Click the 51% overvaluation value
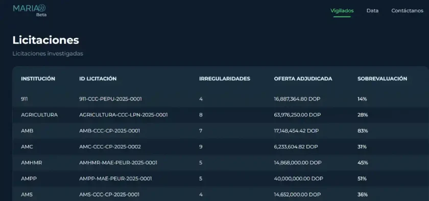 pyautogui.click(x=362, y=179)
